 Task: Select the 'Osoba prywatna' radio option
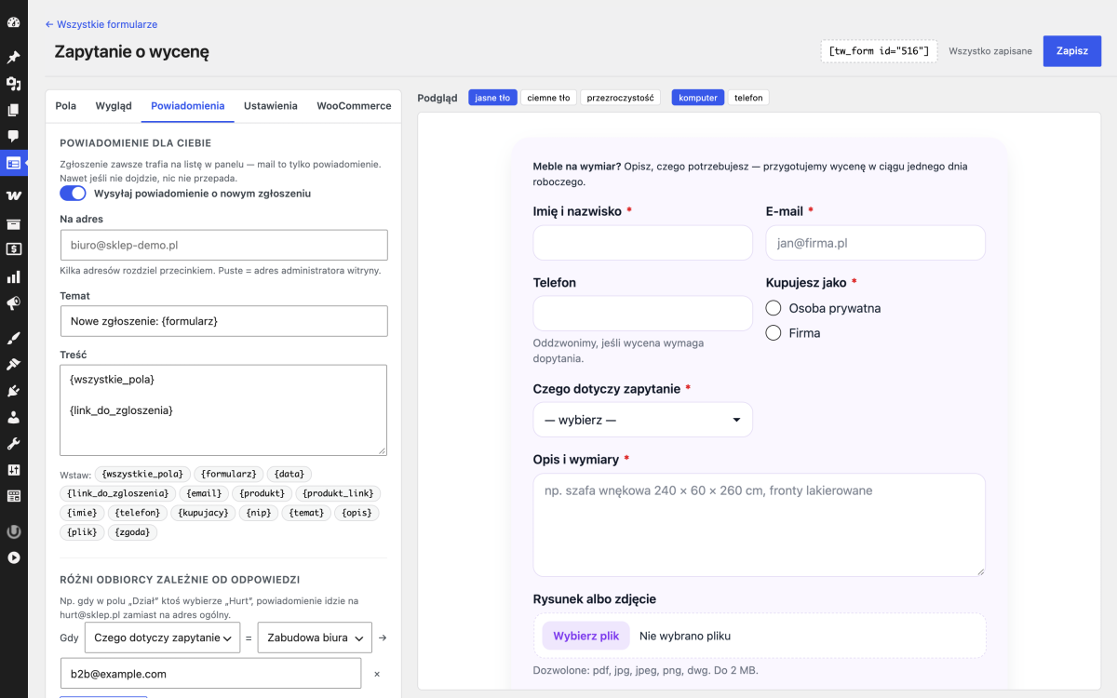[773, 308]
